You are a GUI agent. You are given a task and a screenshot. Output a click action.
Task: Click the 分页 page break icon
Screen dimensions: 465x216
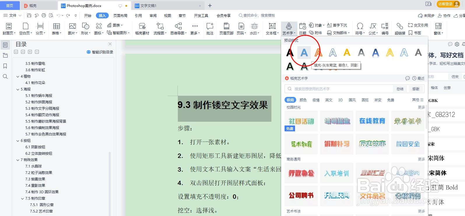tap(41, 26)
